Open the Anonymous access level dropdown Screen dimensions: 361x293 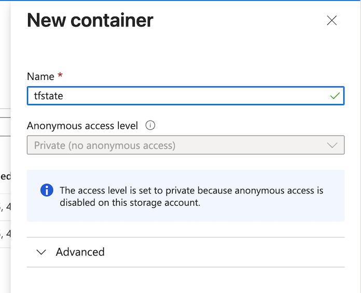point(185,145)
